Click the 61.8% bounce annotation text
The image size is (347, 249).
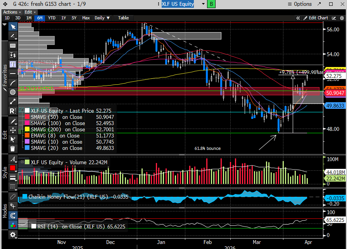point(207,148)
